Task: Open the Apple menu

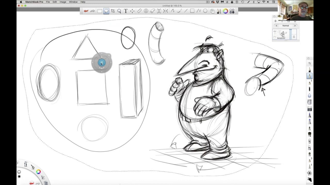Action: (x=21, y=2)
